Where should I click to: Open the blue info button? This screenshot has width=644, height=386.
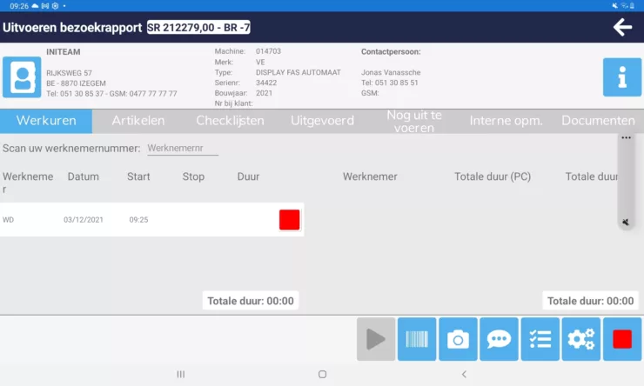[x=622, y=77]
